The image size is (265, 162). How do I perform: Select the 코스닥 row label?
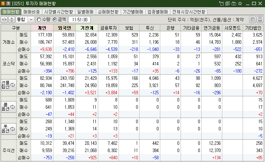tap(9, 64)
